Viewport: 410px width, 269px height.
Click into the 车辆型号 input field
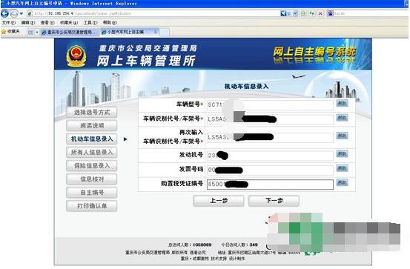click(x=270, y=104)
